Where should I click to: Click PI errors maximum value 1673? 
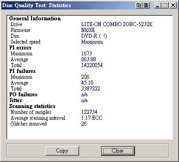(87, 54)
